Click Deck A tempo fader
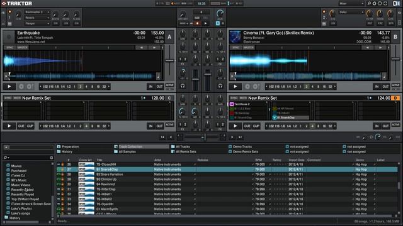The height and width of the screenshot is (226, 403). pos(169,61)
